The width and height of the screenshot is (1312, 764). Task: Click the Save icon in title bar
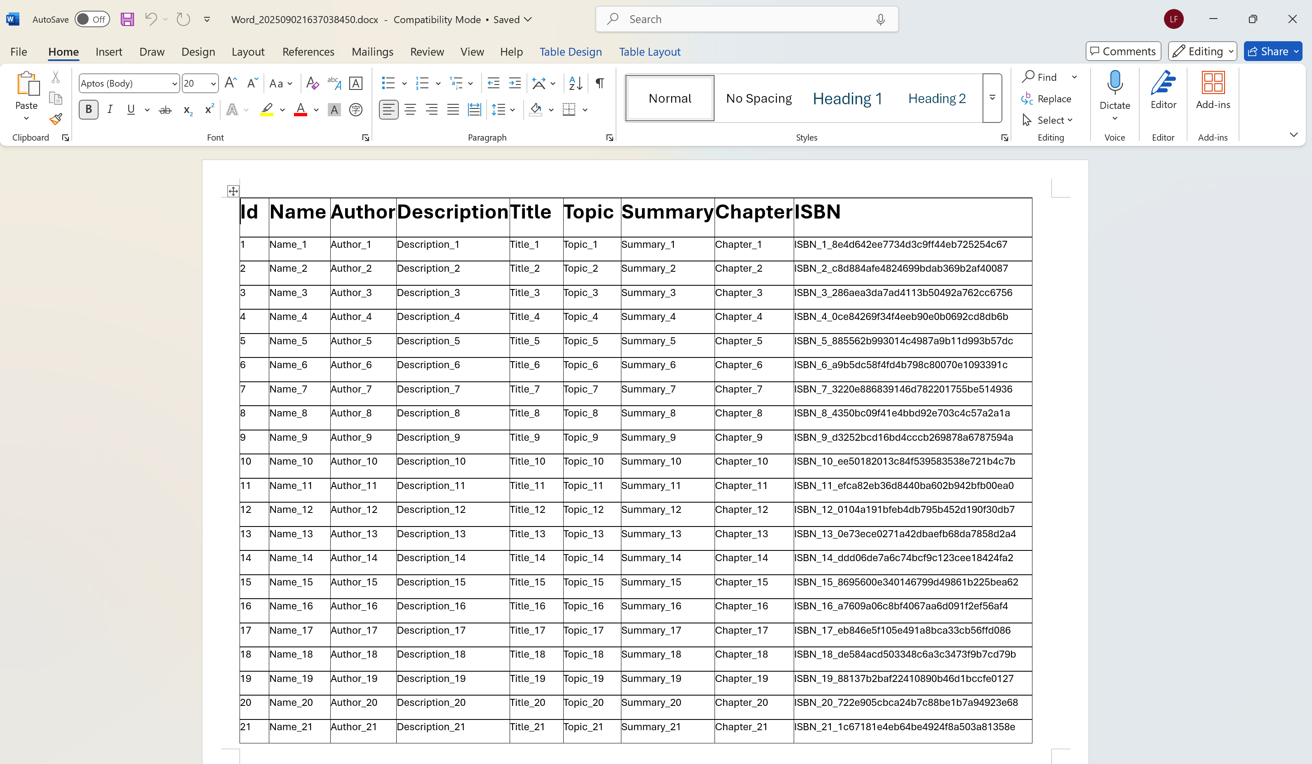pos(127,19)
